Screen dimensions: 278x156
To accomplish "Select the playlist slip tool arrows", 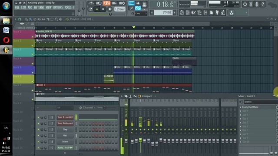I will 43,19.
